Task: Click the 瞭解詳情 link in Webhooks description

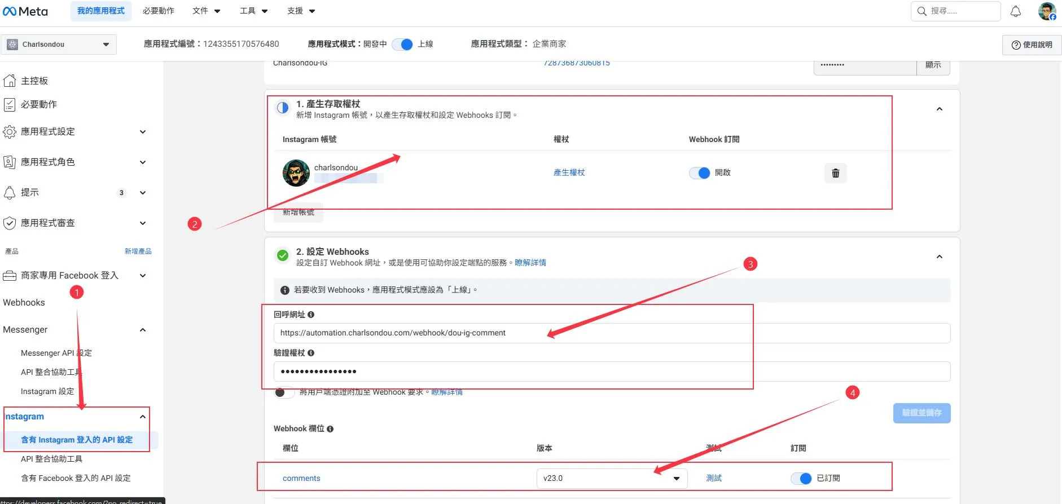Action: [x=530, y=263]
